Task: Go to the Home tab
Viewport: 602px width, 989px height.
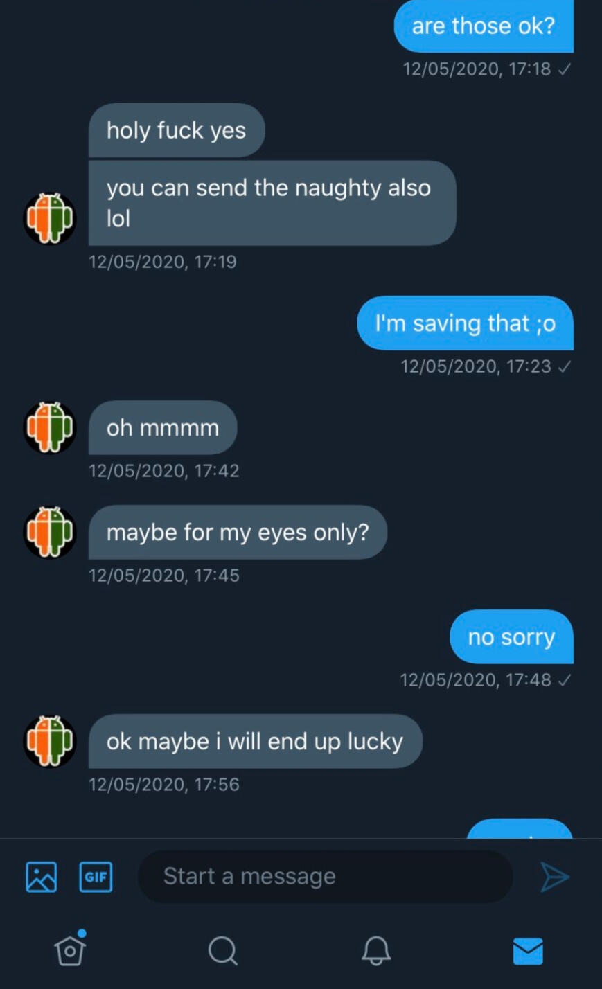Action: (x=70, y=950)
